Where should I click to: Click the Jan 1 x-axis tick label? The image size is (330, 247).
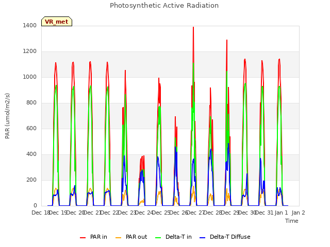tap(281, 213)
